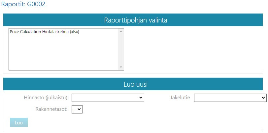Click the template list scrollbar track
The height and width of the screenshot is (133, 268).
[121, 50]
